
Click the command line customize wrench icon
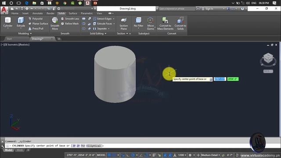click(2, 146)
